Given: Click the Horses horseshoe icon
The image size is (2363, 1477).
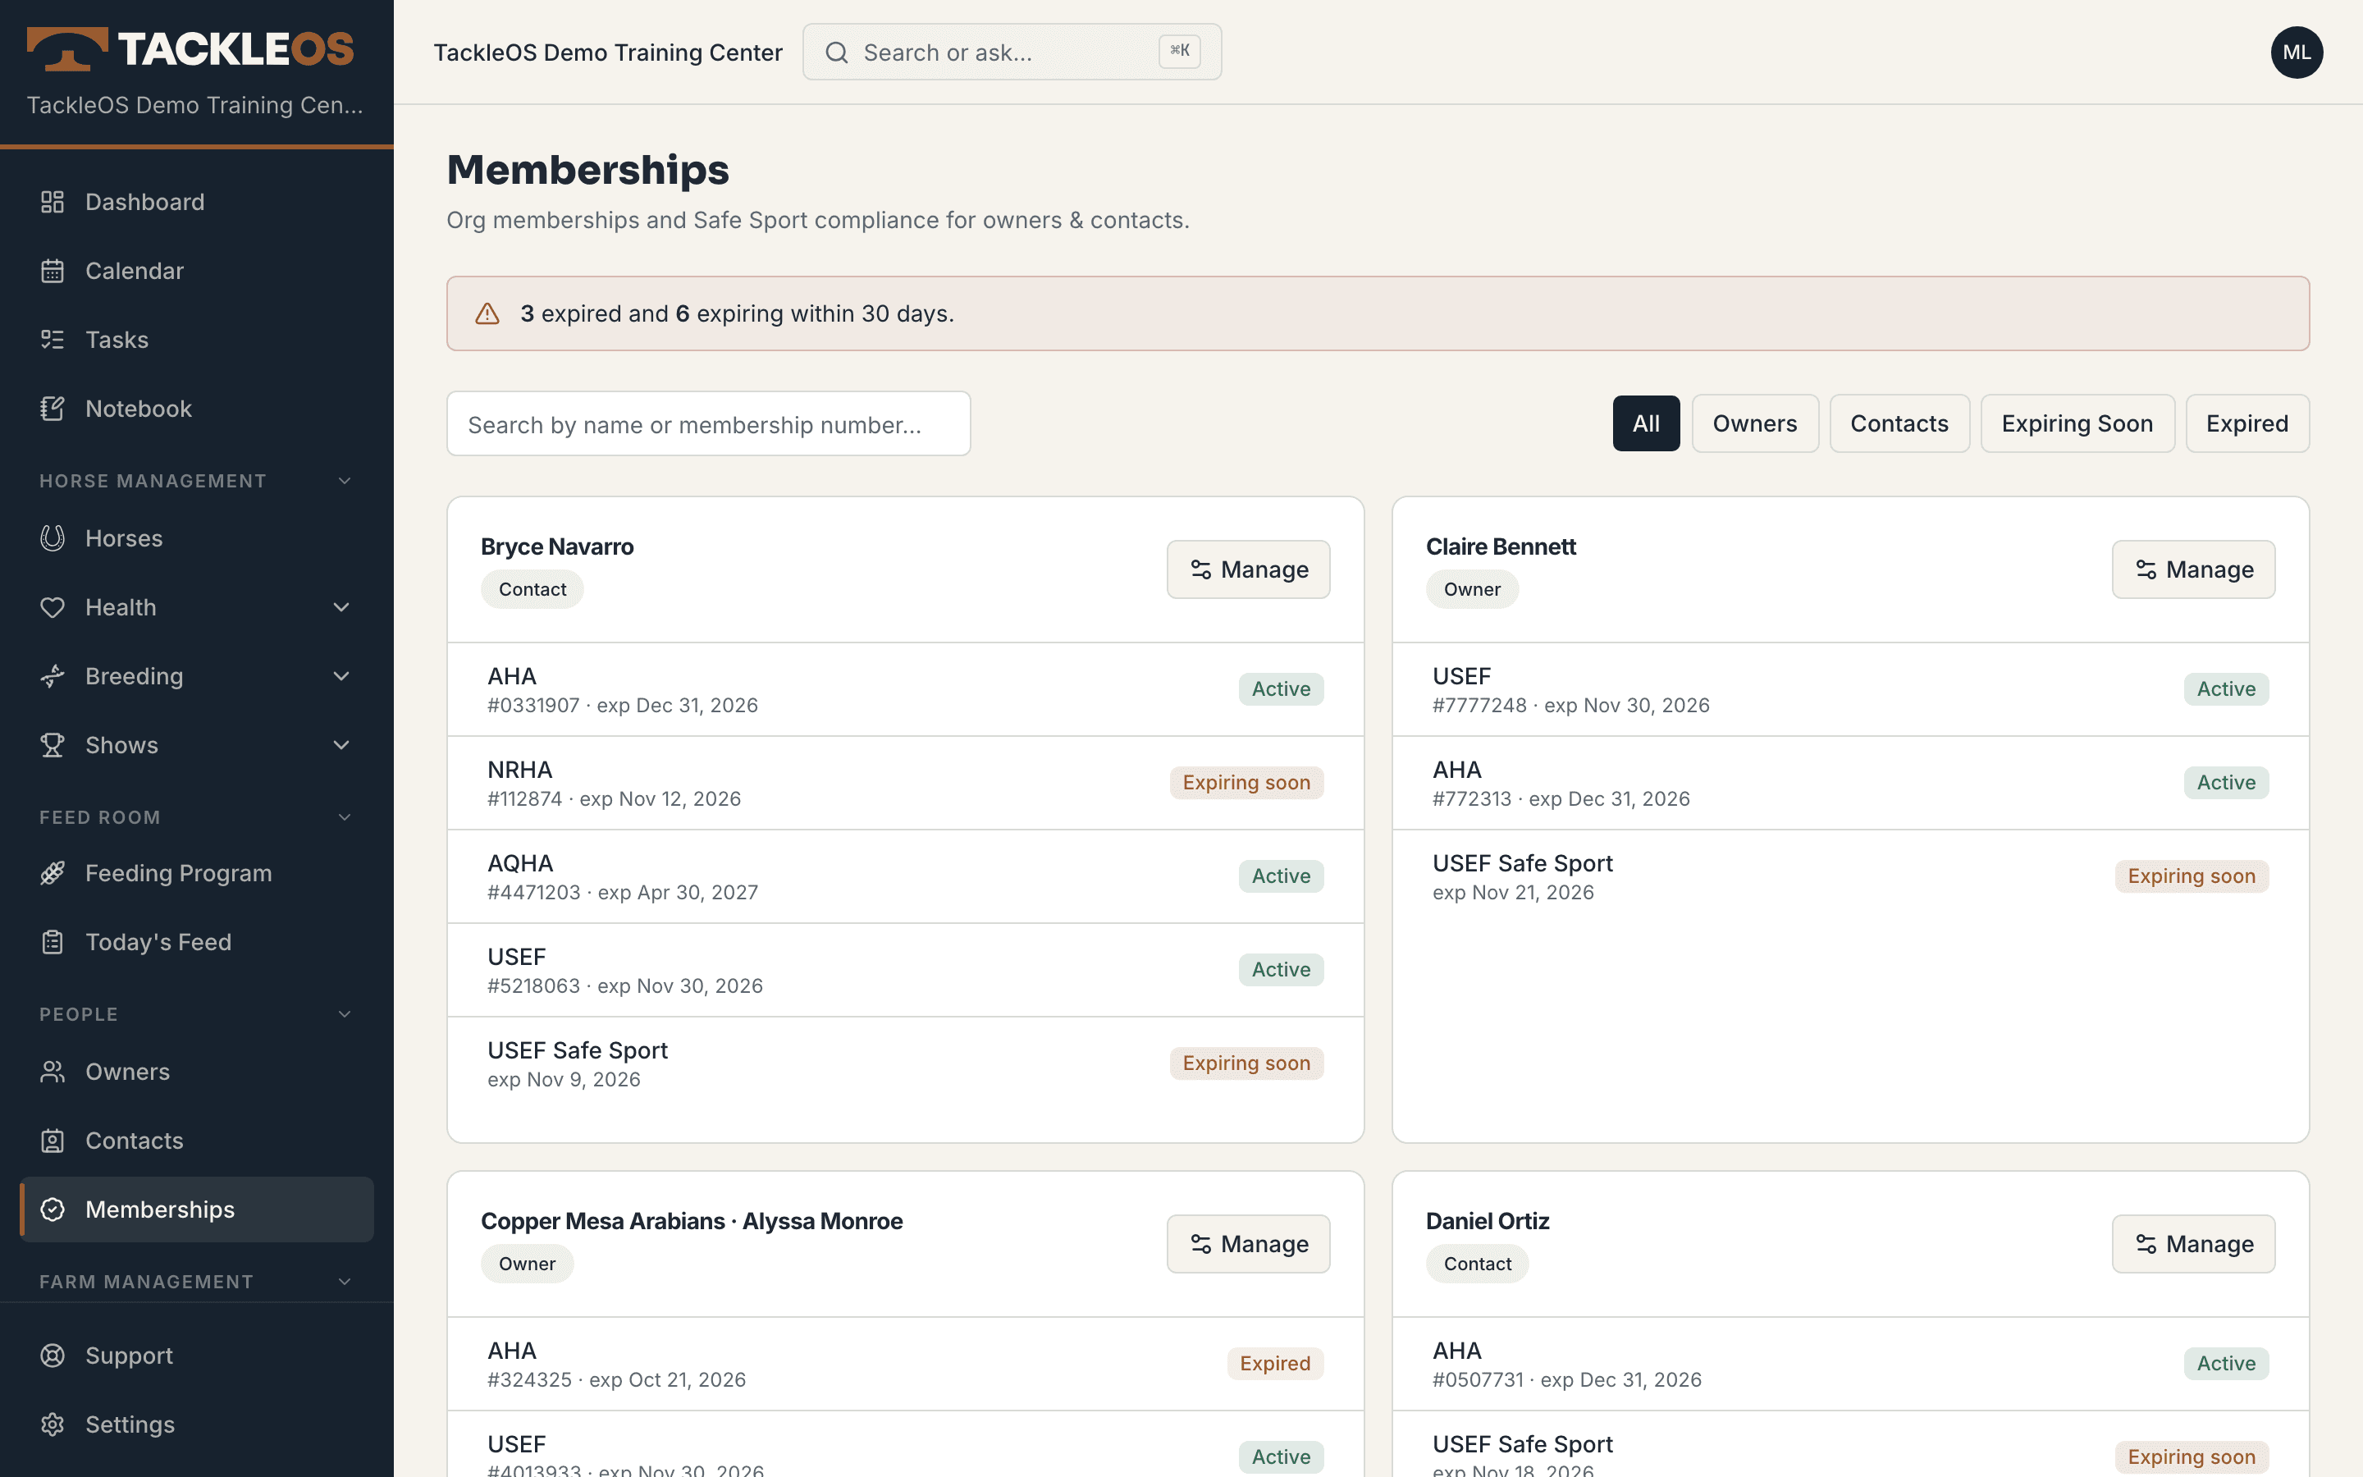Looking at the screenshot, I should pos(53,538).
